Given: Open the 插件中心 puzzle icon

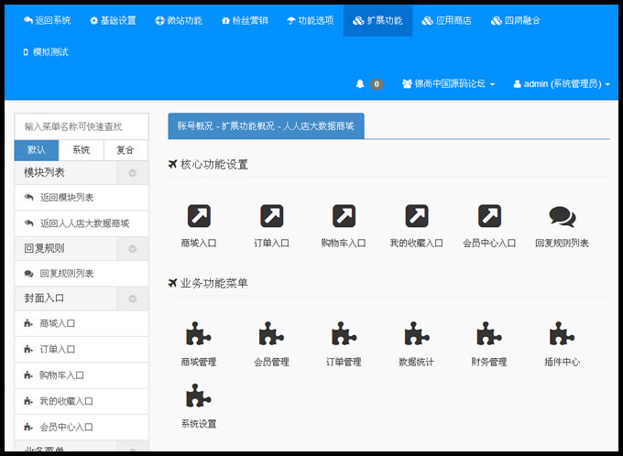Looking at the screenshot, I should point(562,334).
